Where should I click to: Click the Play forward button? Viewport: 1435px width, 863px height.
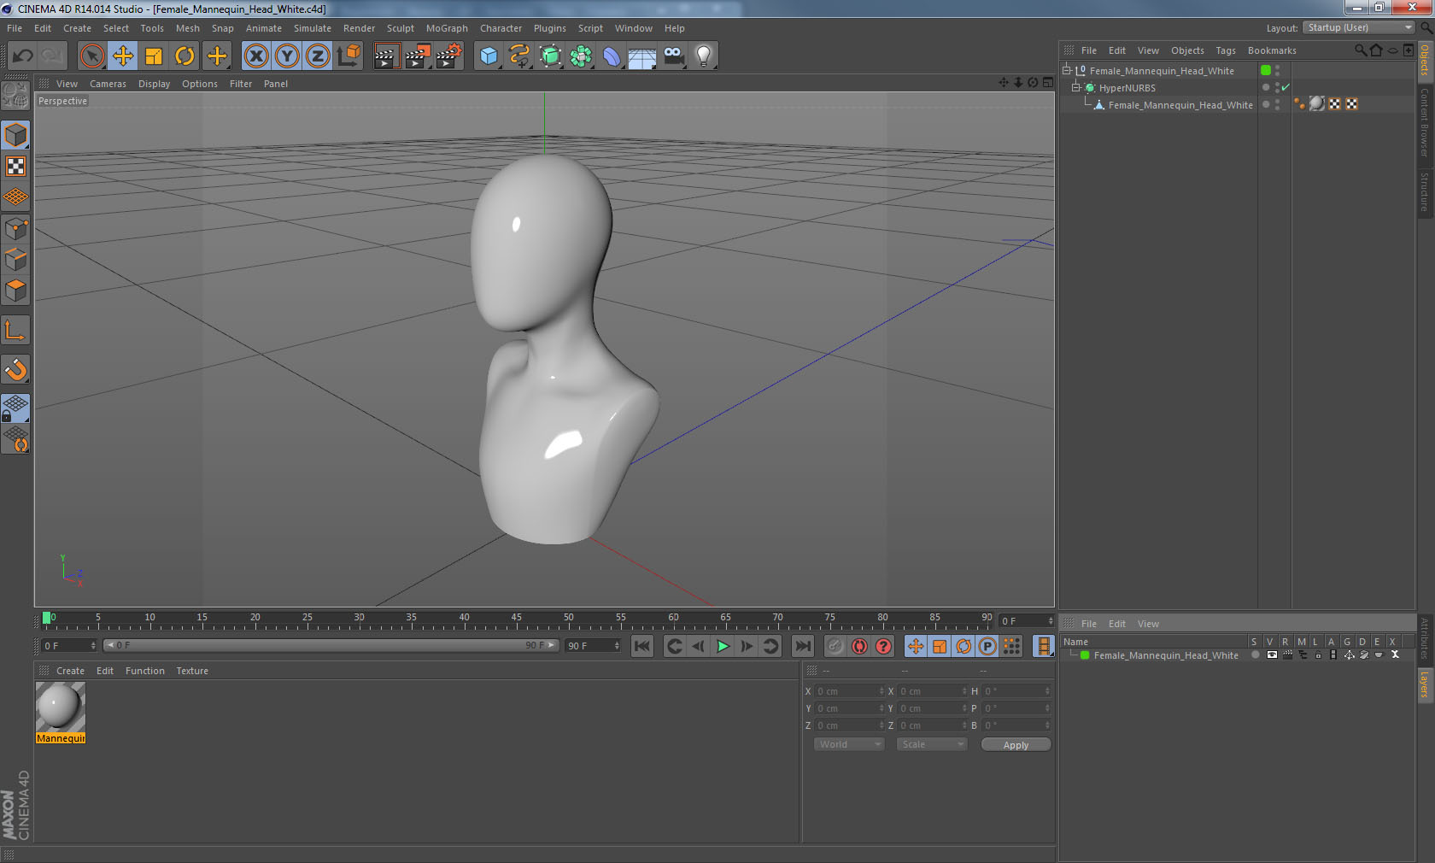click(723, 646)
